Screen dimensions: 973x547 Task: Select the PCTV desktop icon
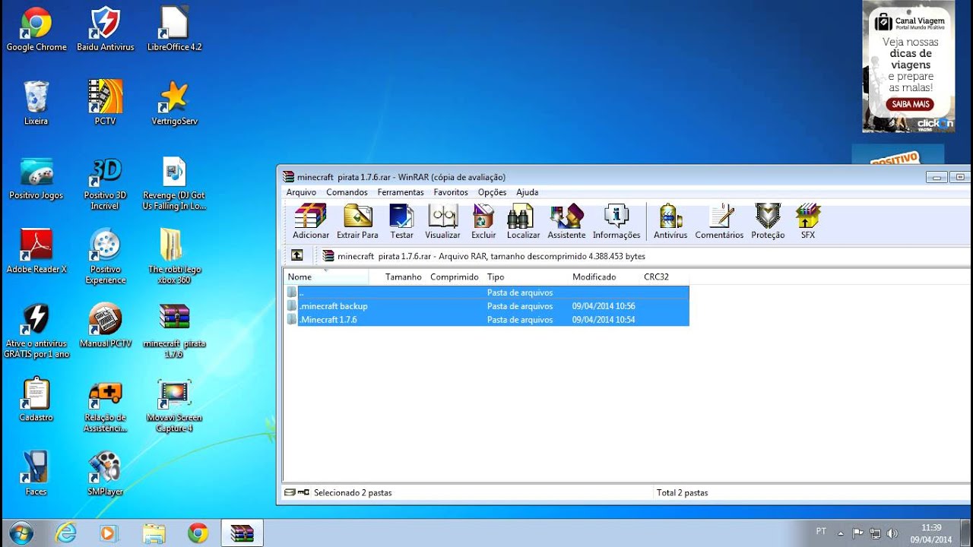[105, 103]
